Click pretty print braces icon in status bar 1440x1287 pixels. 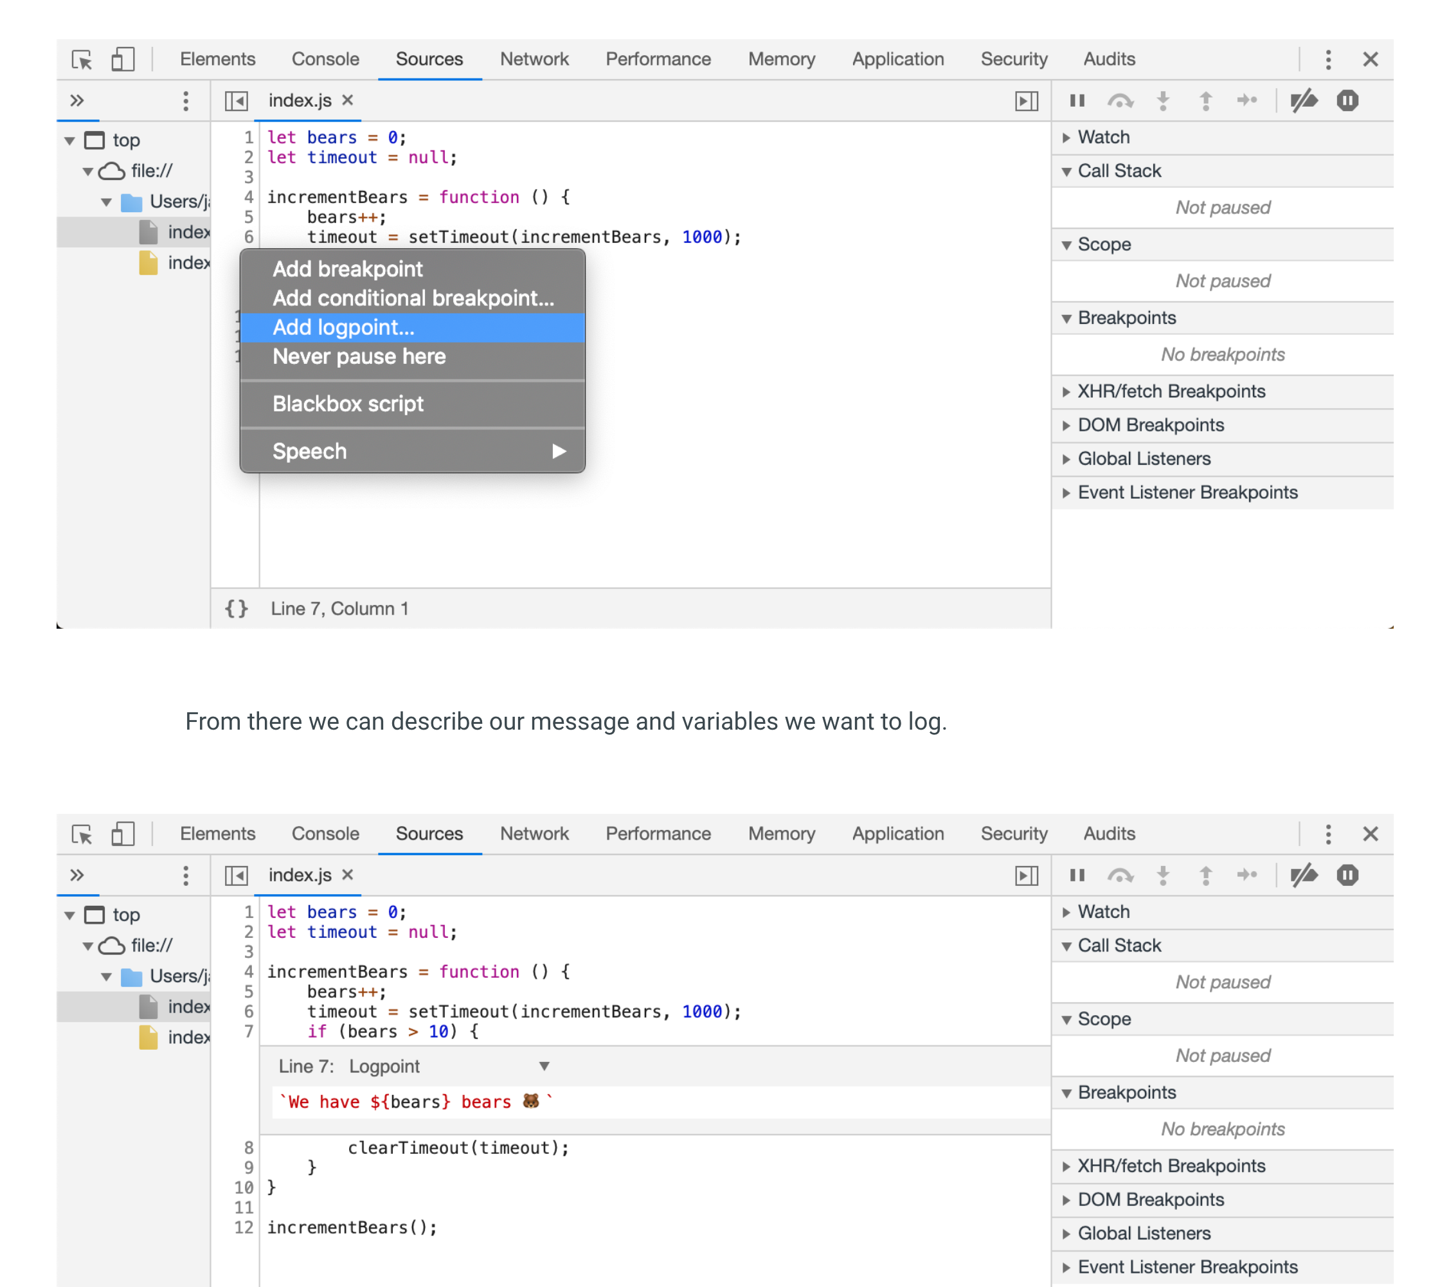[x=236, y=608]
